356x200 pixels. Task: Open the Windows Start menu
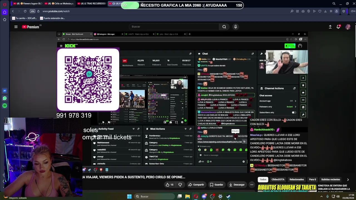(129, 196)
